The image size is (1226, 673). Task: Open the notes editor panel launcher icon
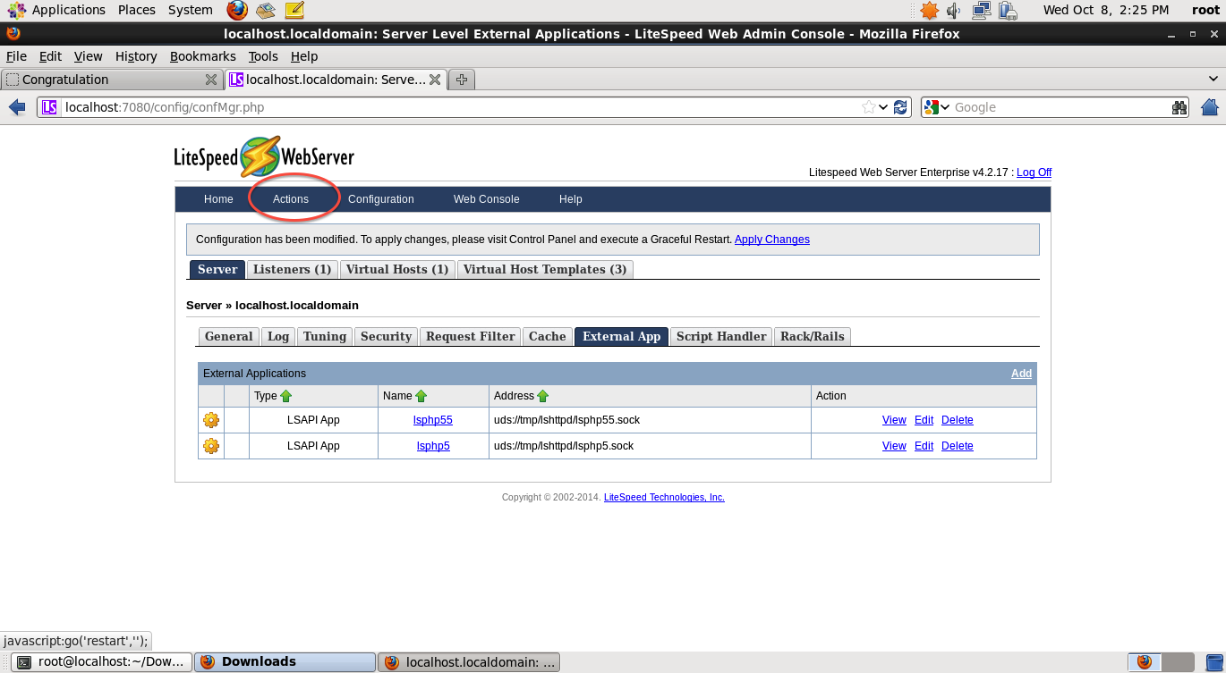point(294,11)
